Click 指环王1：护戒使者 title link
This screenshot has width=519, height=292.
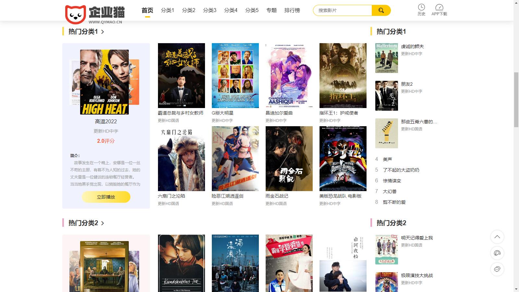[x=339, y=113]
